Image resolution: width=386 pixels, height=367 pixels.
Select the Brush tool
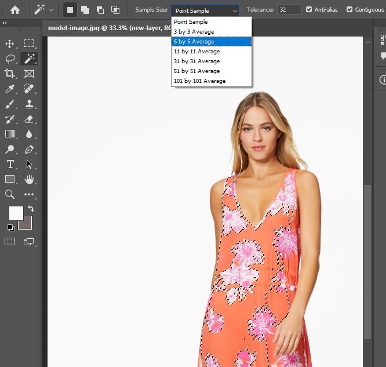10,104
